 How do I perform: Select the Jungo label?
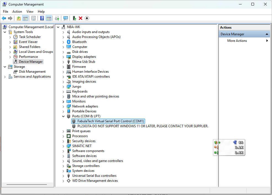click(77, 86)
